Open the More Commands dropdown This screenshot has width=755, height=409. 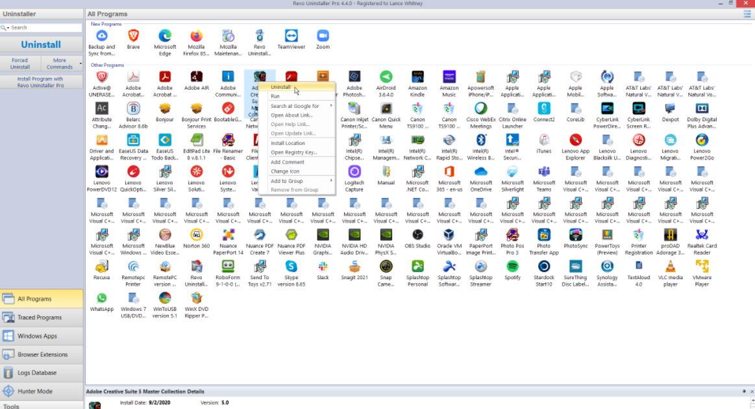[61, 64]
